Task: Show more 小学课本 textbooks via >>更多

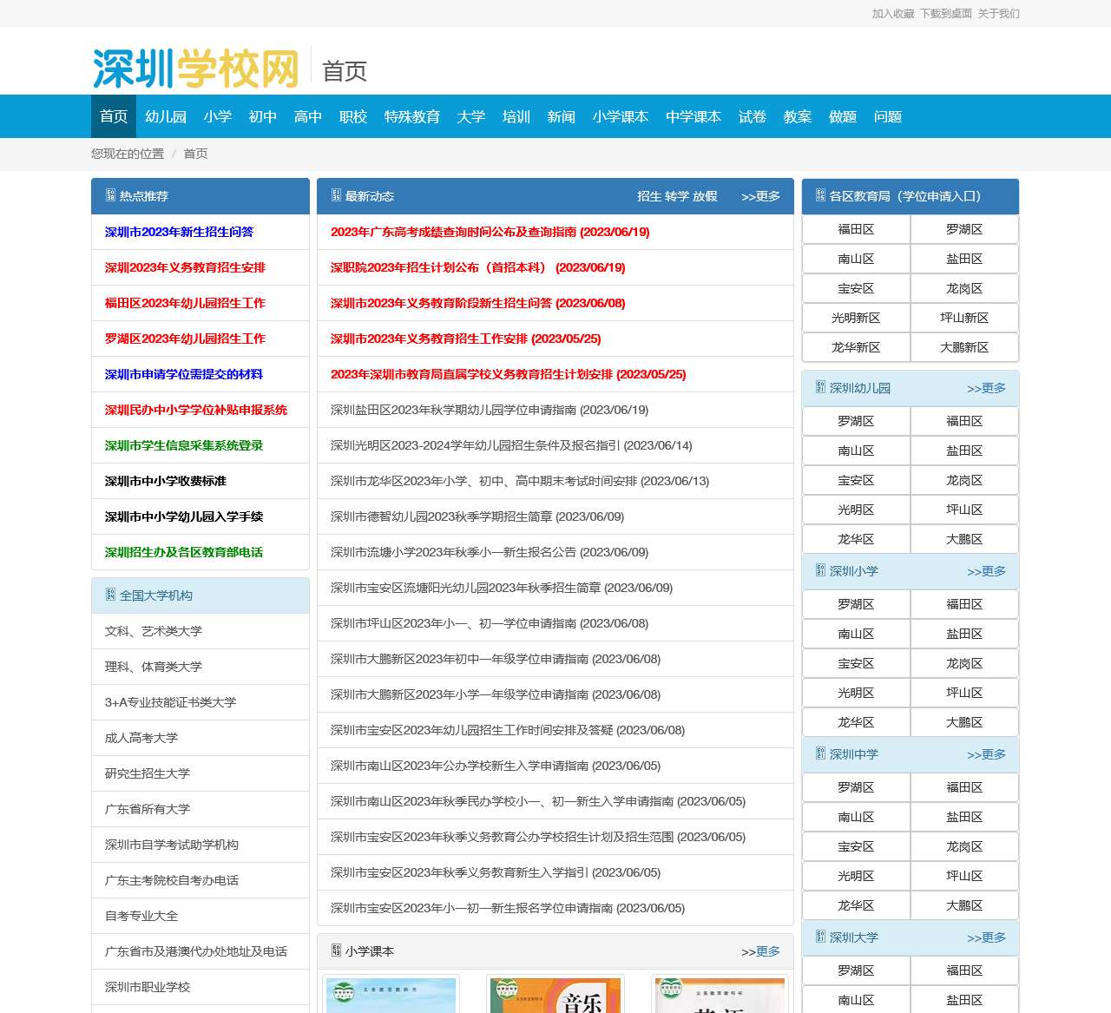Action: coord(760,951)
